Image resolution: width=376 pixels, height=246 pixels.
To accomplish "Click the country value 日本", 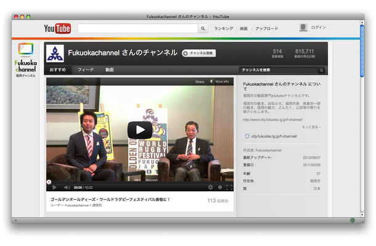I will coord(317,188).
